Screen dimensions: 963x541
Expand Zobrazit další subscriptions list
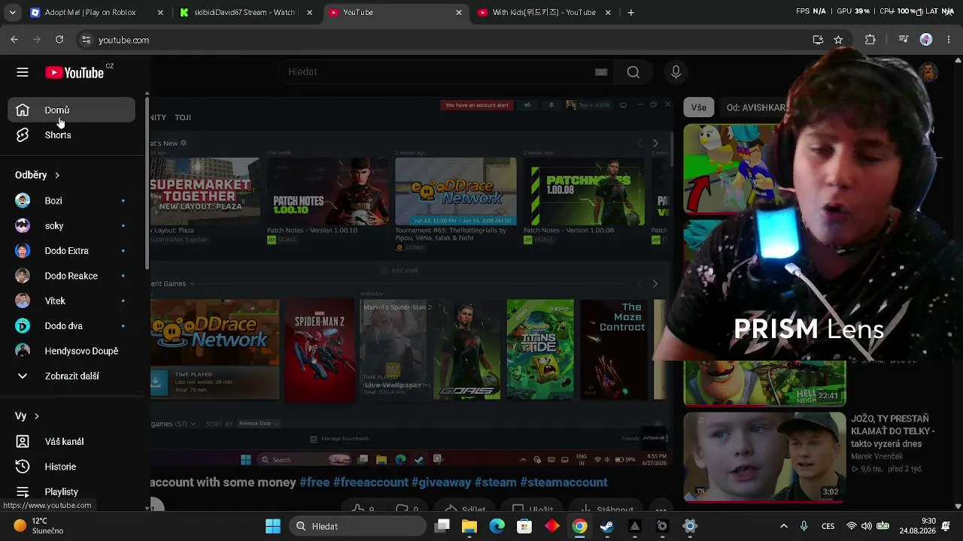(71, 376)
